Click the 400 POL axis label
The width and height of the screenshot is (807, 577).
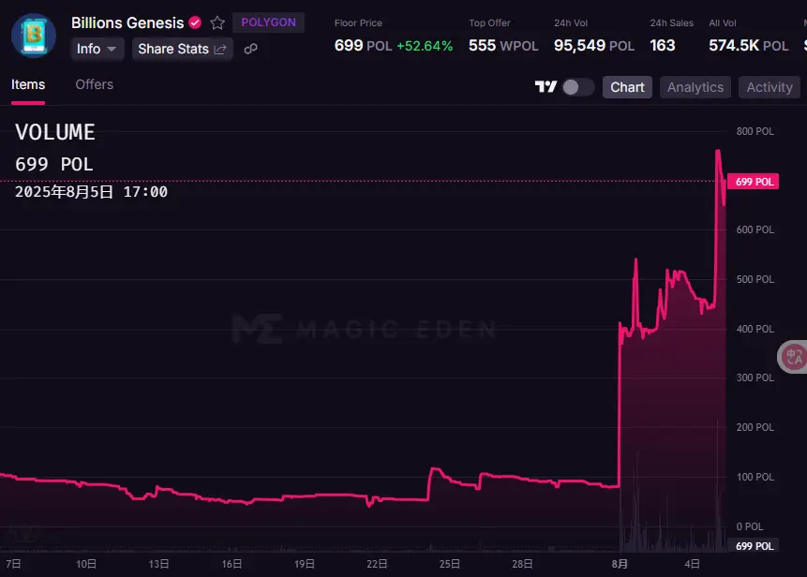[755, 329]
